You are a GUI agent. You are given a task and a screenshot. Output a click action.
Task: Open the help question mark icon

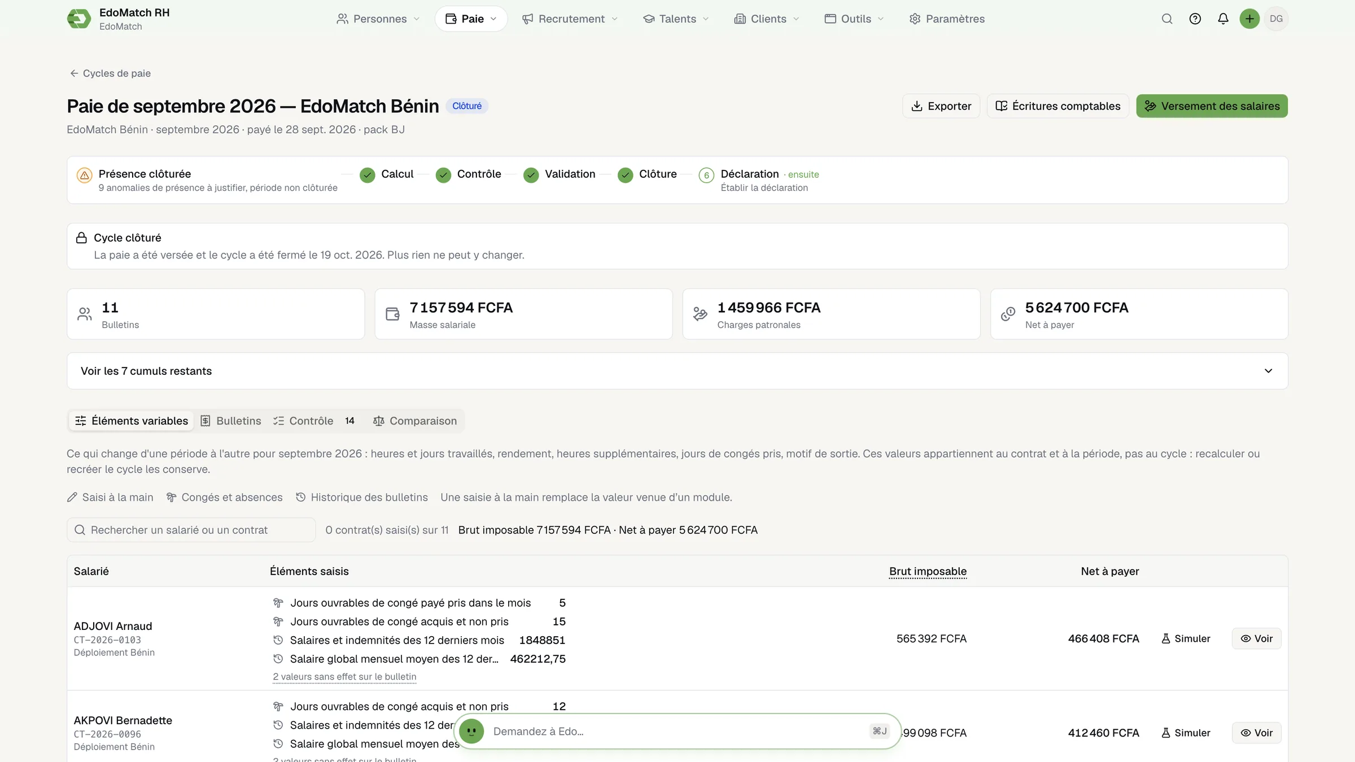point(1195,19)
